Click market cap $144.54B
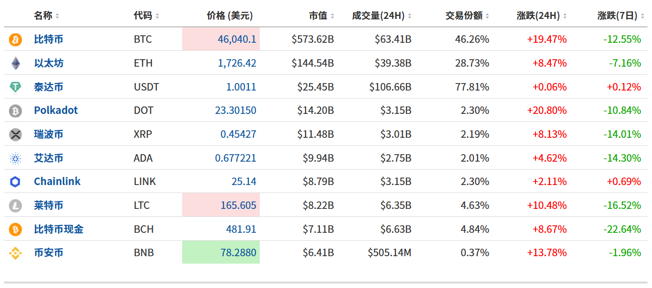 tap(313, 63)
